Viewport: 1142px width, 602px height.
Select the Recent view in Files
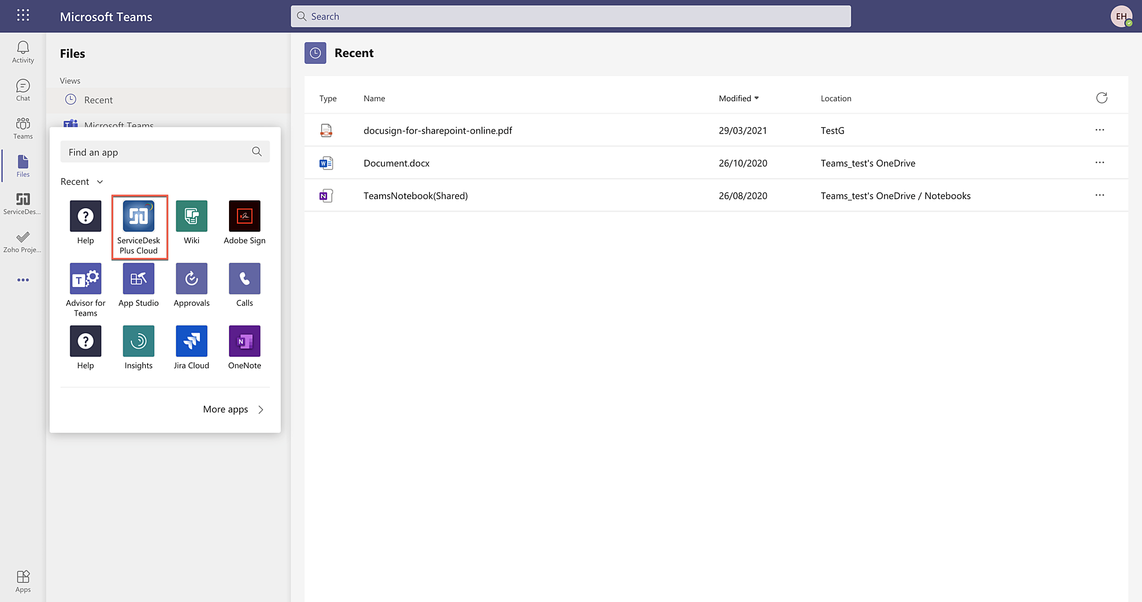click(168, 100)
